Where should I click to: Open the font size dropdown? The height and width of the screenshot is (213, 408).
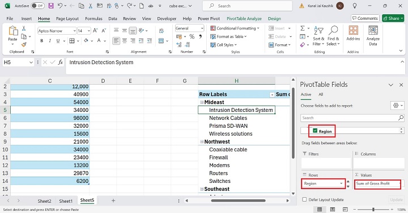pyautogui.click(x=89, y=31)
